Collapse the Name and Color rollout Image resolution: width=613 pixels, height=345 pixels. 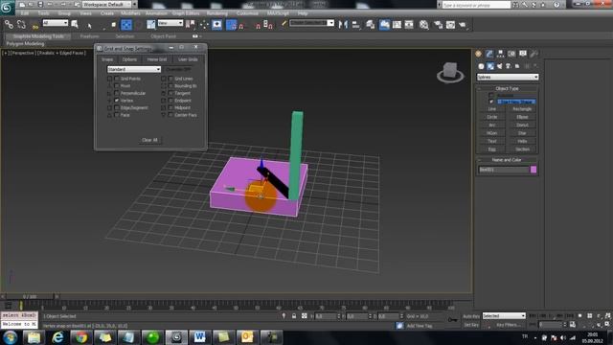[x=507, y=160]
